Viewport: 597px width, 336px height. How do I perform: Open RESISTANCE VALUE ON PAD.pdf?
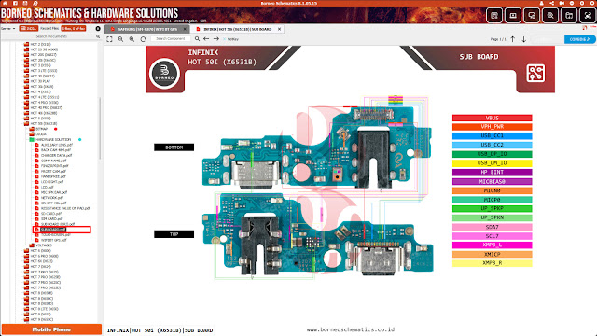click(x=65, y=208)
